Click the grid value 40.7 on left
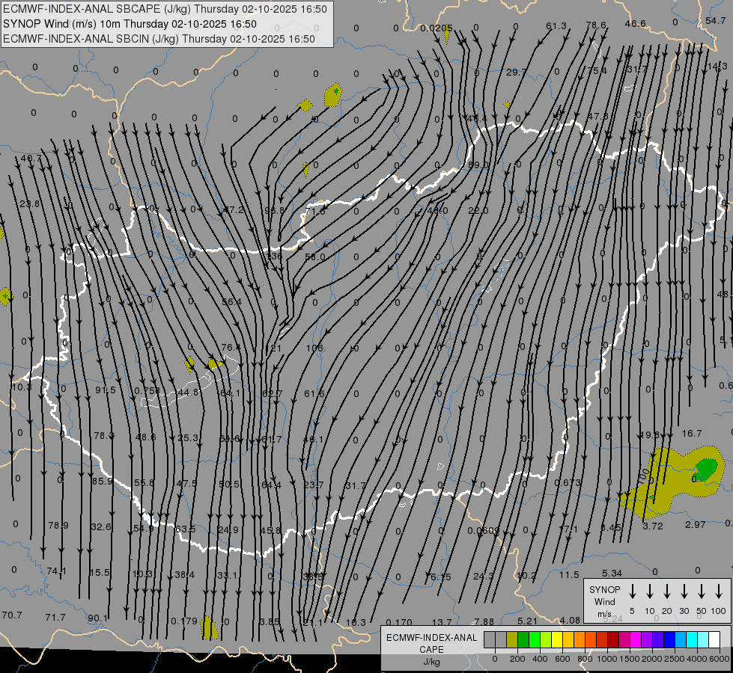 pos(31,159)
